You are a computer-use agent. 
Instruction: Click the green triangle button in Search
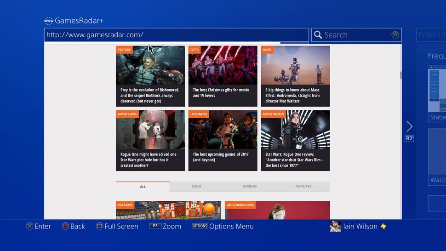[x=395, y=34]
